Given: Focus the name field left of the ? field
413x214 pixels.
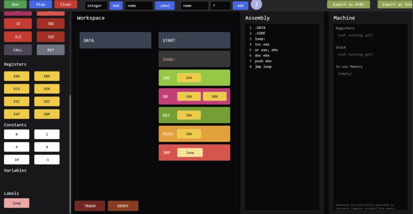Looking at the screenshot, I should [x=194, y=6].
